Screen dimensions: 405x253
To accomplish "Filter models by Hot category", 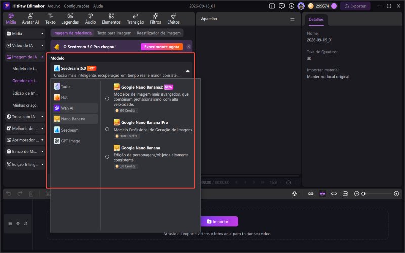I will tap(75, 97).
